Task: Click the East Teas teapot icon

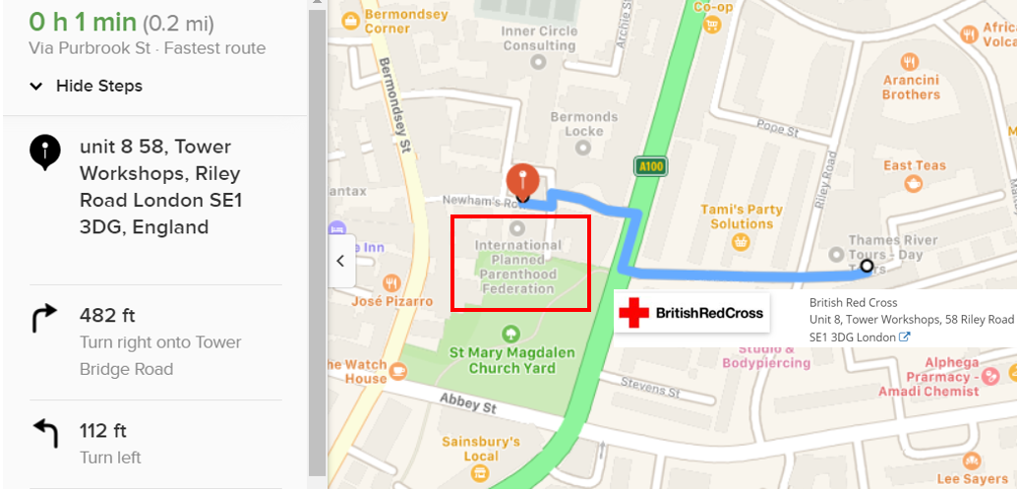Action: point(914,184)
